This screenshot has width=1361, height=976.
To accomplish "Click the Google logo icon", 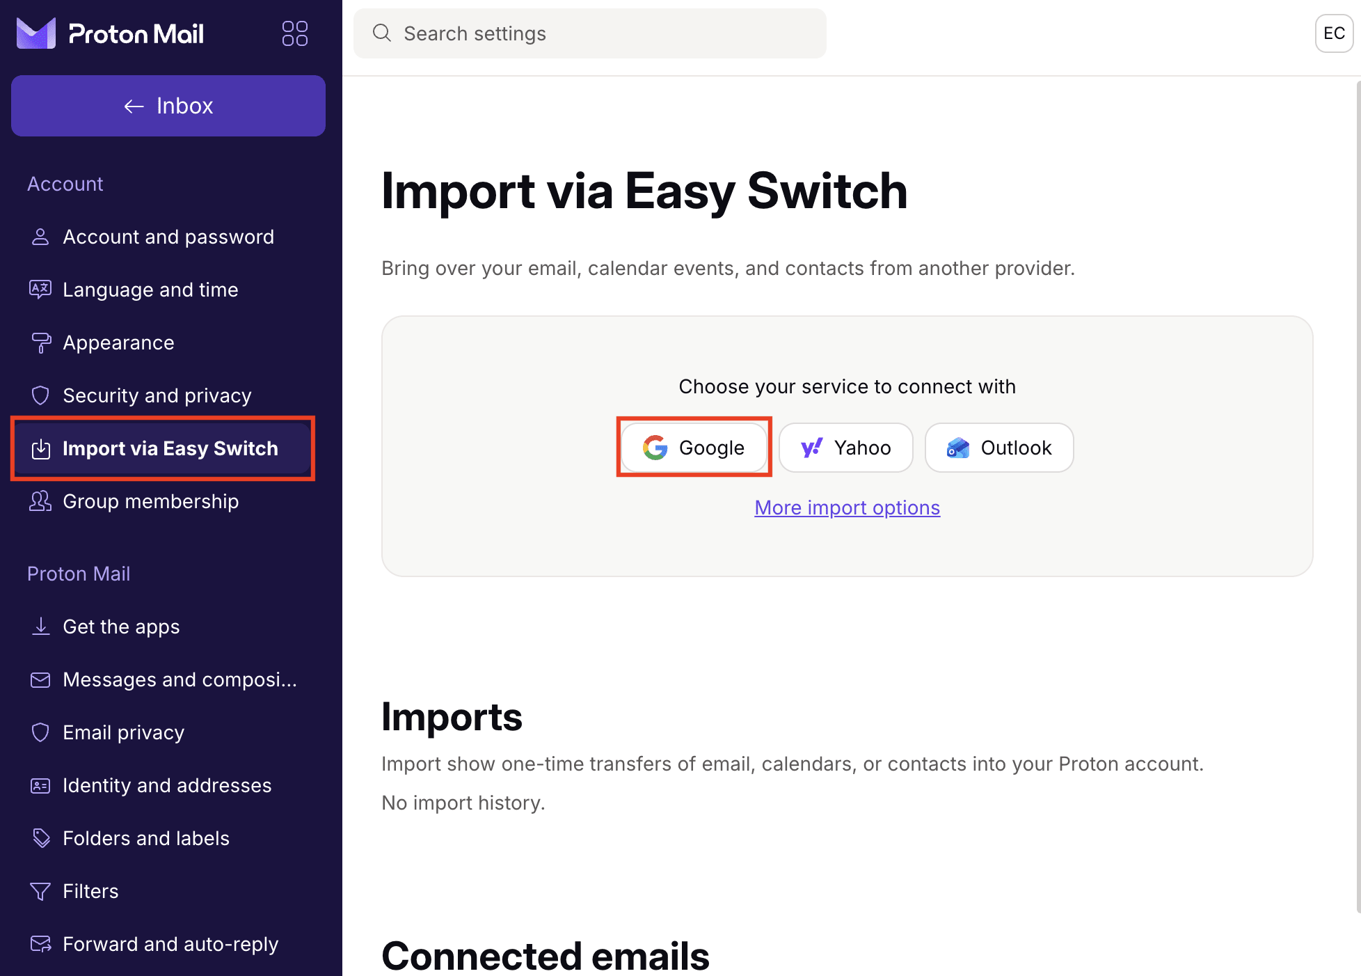I will [655, 448].
